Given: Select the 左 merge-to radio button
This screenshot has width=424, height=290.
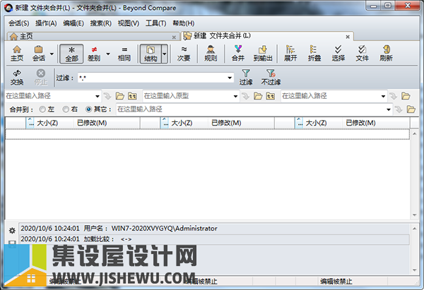Looking at the screenshot, I should pyautogui.click(x=42, y=109).
